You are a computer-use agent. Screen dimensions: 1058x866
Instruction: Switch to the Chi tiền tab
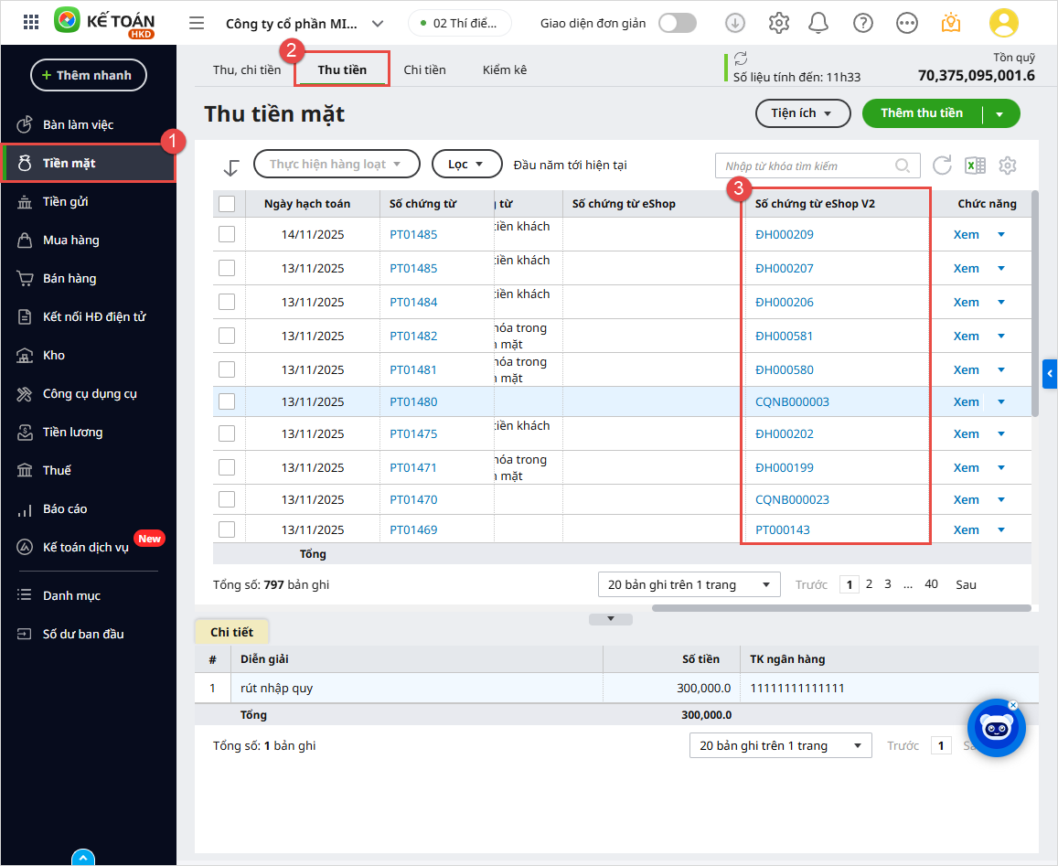click(x=424, y=69)
